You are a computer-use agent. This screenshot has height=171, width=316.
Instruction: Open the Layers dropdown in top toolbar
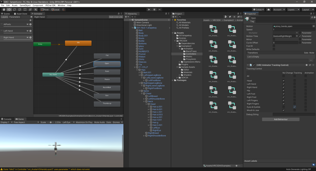(293, 9)
